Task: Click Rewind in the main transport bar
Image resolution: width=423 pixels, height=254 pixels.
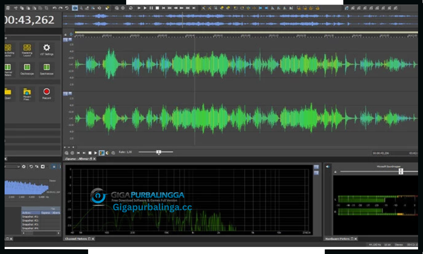Action: point(176,8)
